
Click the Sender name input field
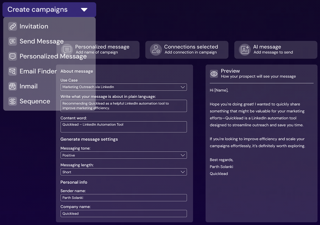[x=123, y=197]
